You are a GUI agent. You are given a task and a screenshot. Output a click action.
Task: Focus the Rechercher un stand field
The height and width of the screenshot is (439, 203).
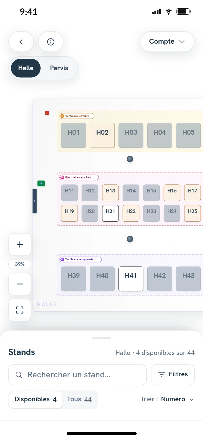tap(78, 375)
